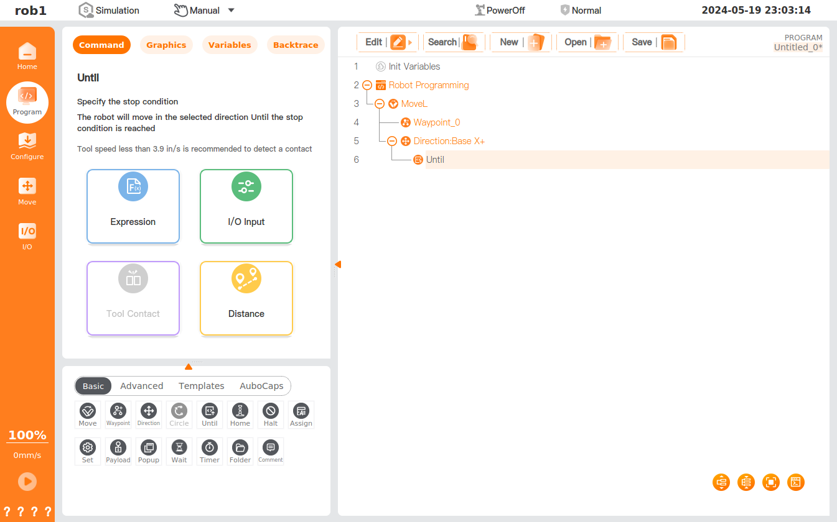
Task: Go to the I/O sidebar page
Action: tap(27, 236)
